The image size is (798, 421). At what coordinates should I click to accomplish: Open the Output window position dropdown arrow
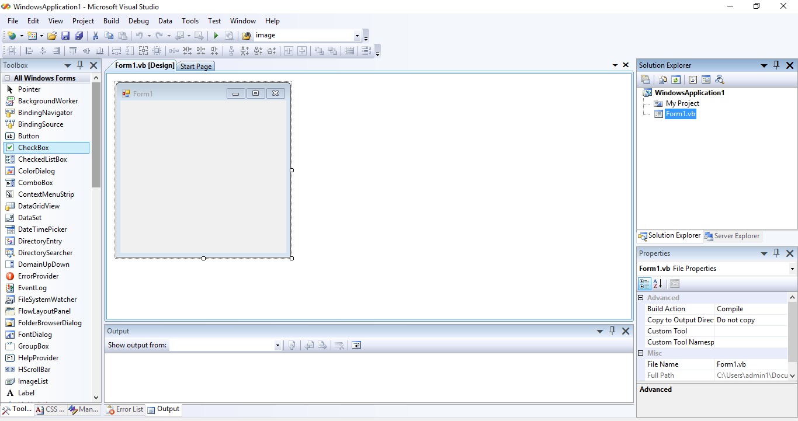pos(600,332)
